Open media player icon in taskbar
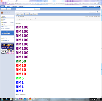This screenshot has height=101, width=102. pos(16,99)
